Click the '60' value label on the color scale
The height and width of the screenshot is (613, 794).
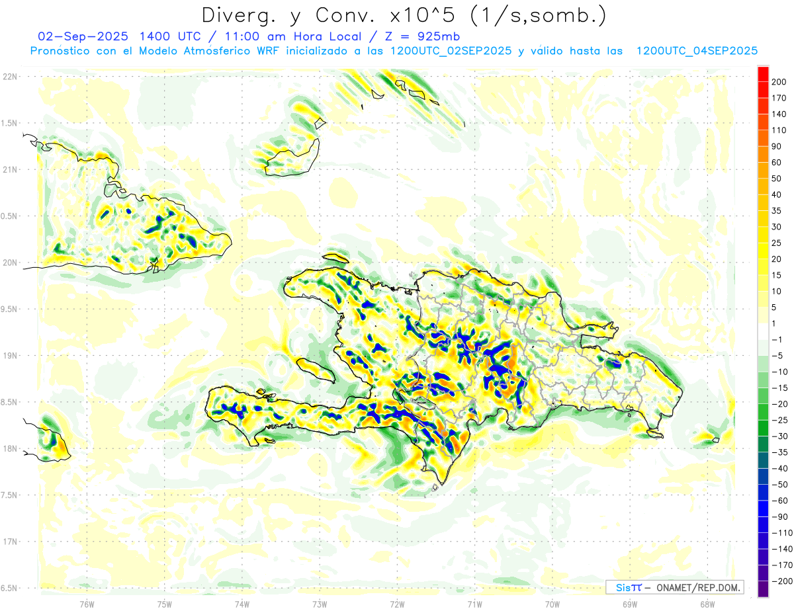coord(777,163)
